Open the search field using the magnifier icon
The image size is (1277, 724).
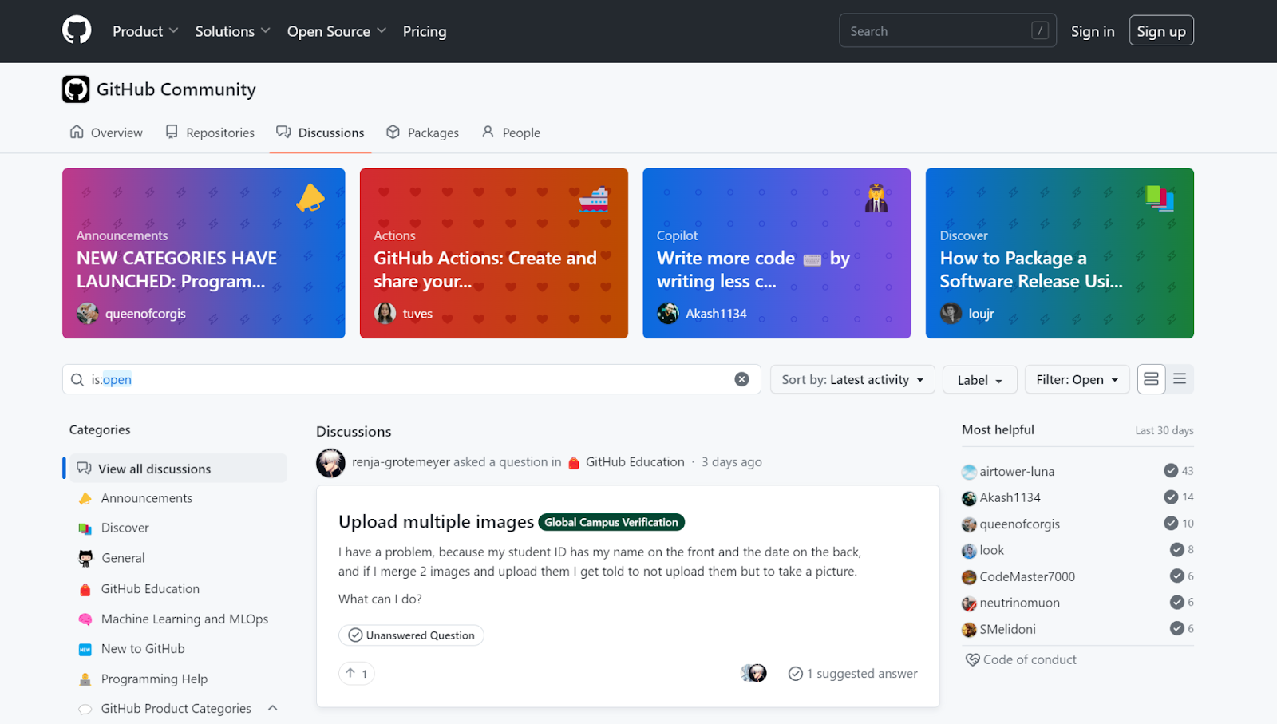pos(77,379)
